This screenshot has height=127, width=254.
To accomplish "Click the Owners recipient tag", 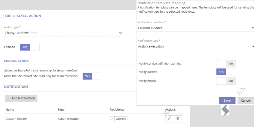I will pyautogui.click(x=118, y=119).
